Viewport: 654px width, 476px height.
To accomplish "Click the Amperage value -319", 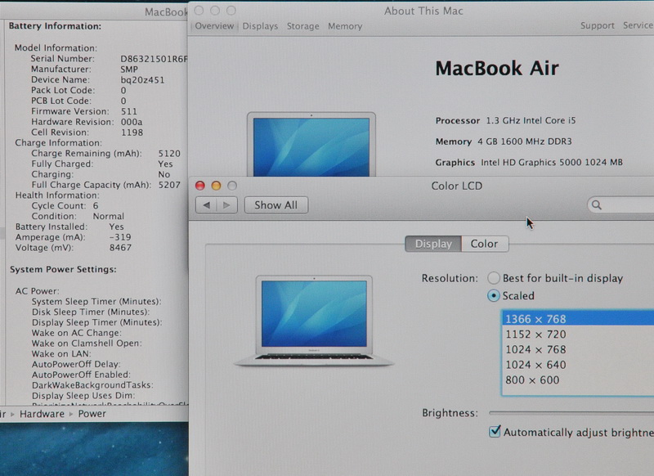I will [x=120, y=237].
